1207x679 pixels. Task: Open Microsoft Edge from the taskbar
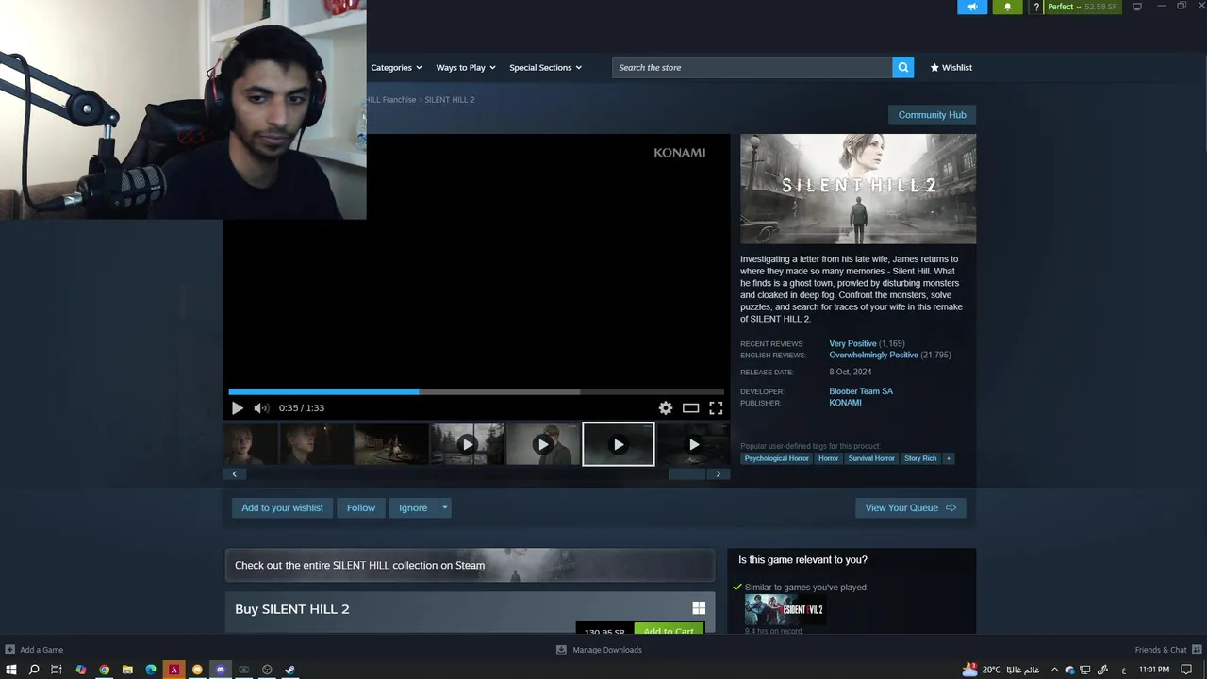(151, 670)
